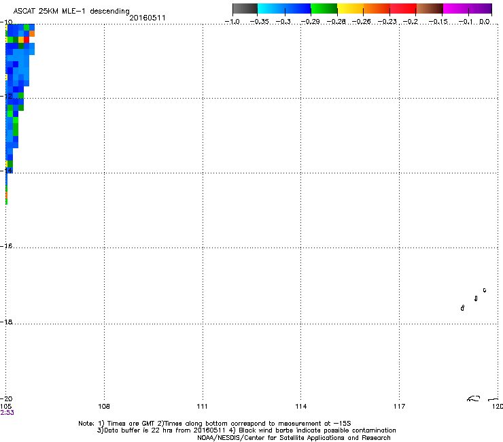
Task: Click the '-16' latitude axis label
Action: [6, 246]
